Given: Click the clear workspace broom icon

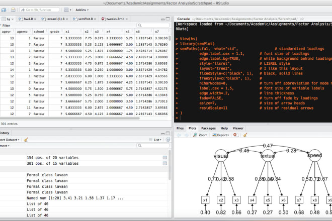Looking at the screenshot, I should [26, 140].
